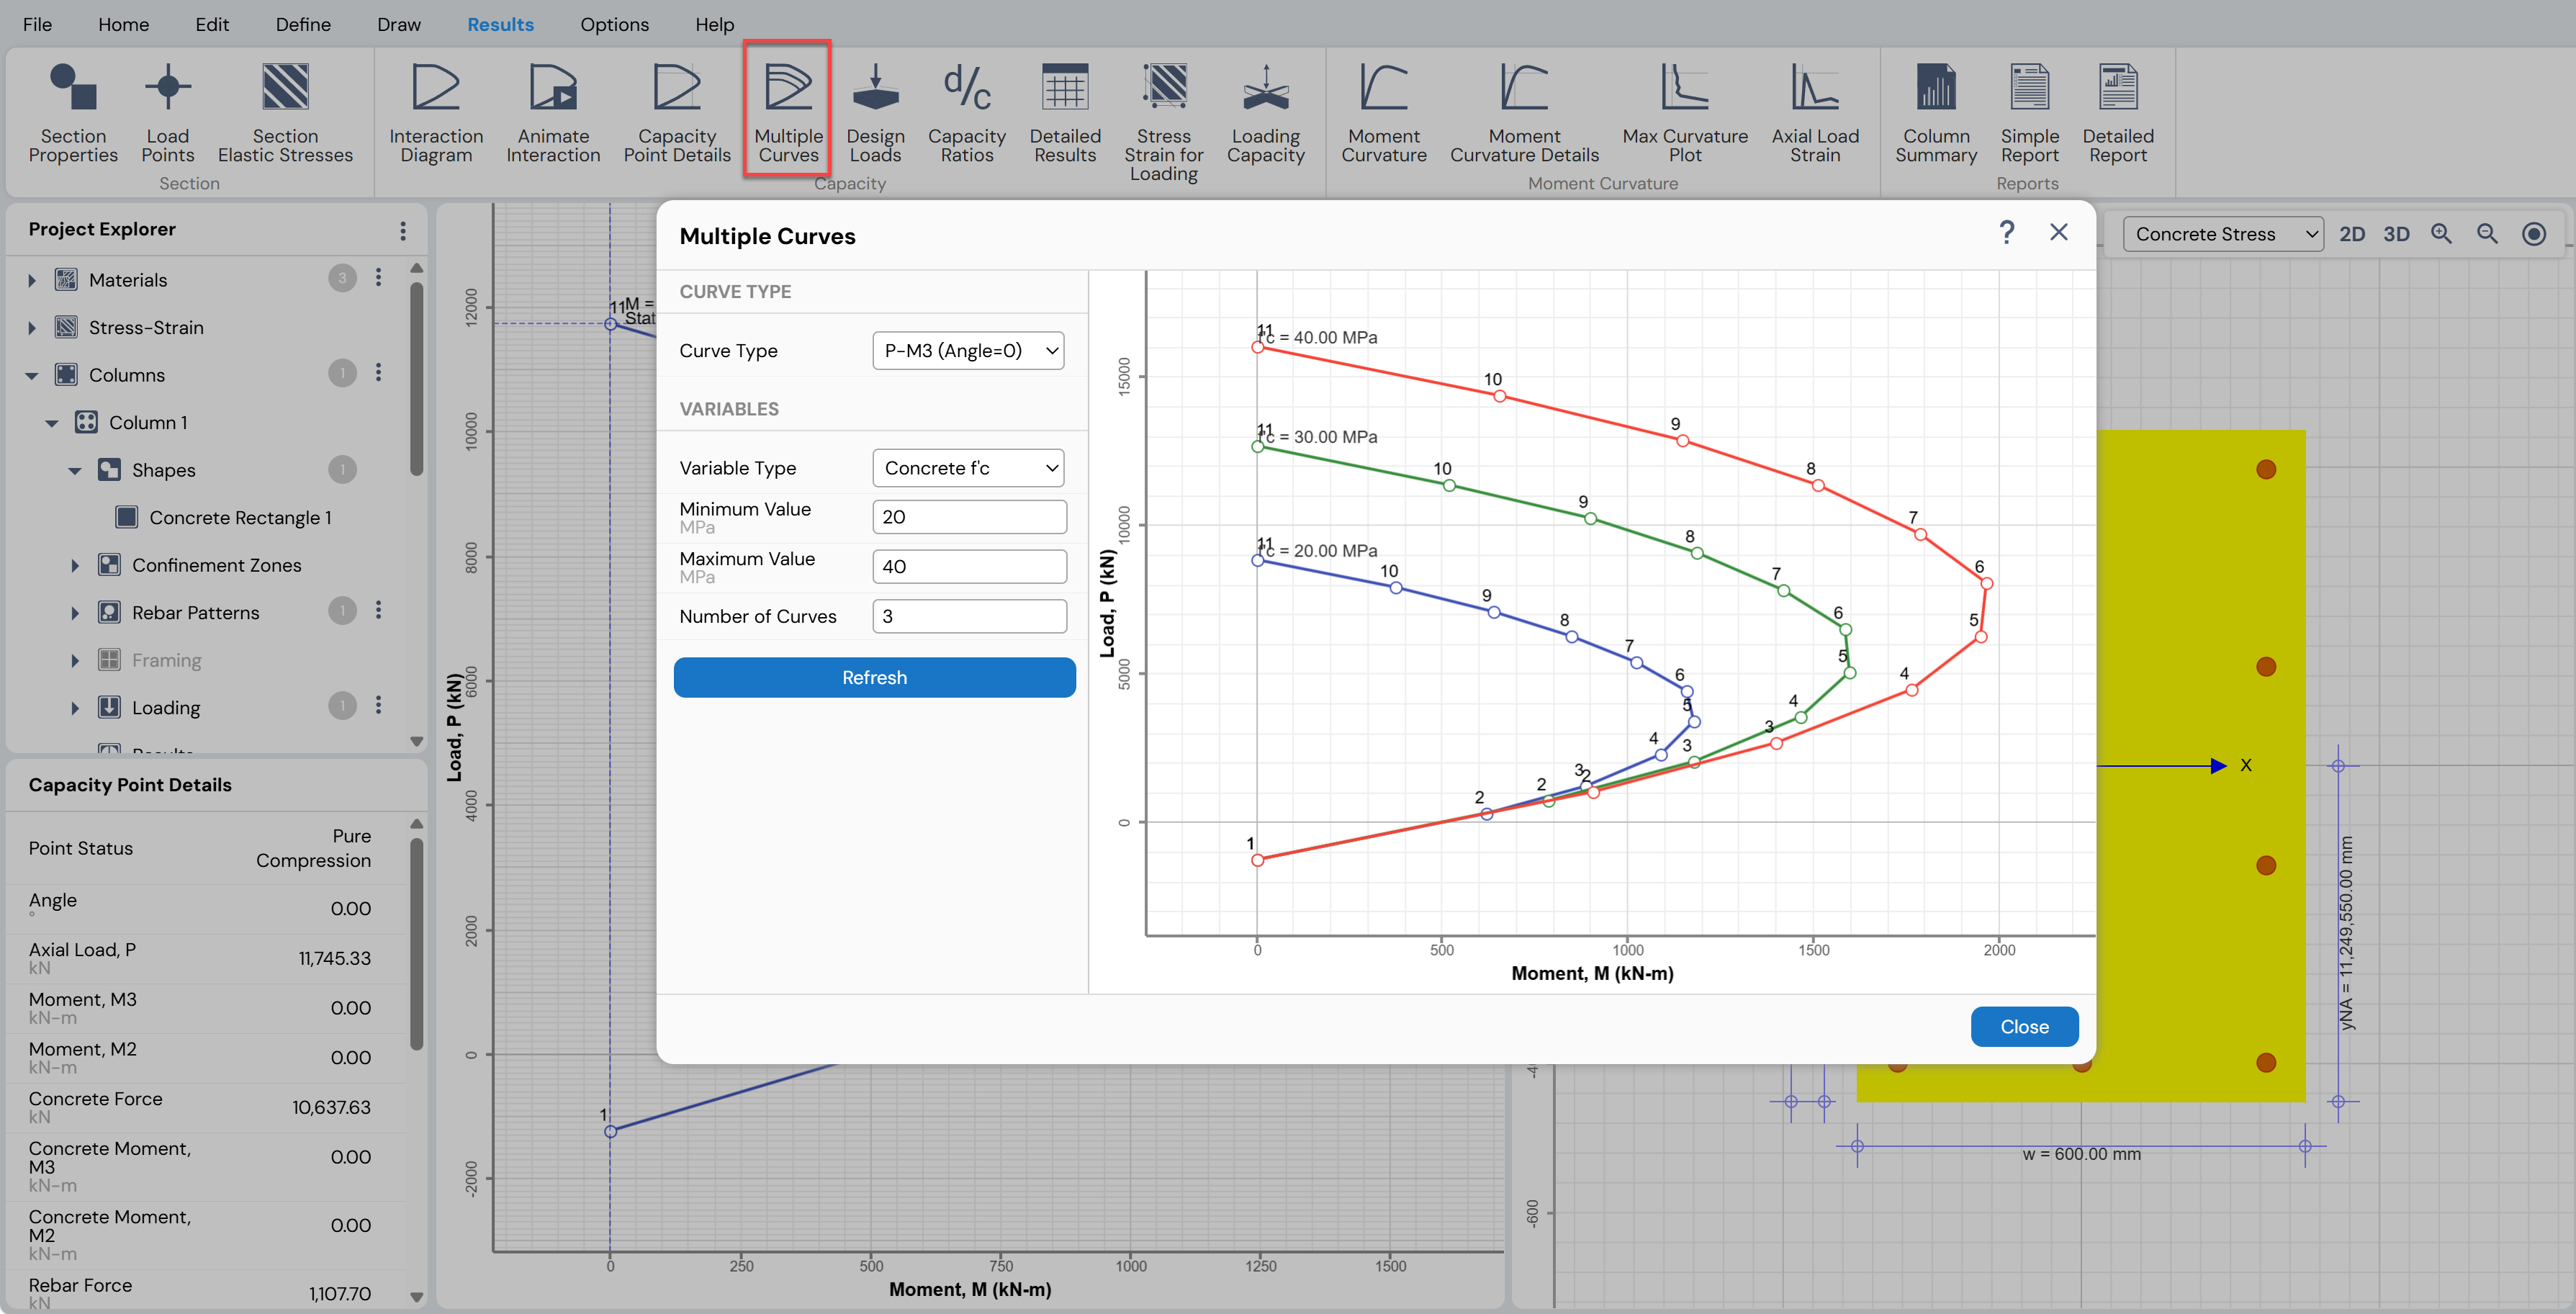Open Moment Curvature plot

pyautogui.click(x=1383, y=112)
